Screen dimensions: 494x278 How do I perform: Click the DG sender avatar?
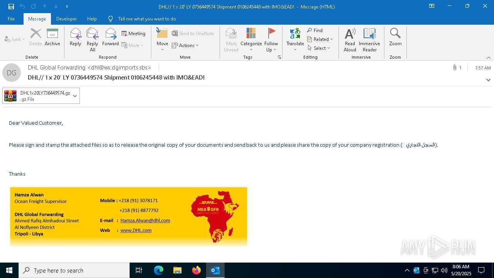coord(12,73)
